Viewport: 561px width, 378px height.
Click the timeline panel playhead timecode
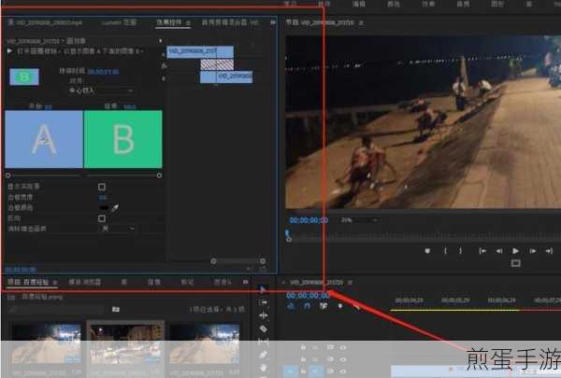tap(308, 295)
